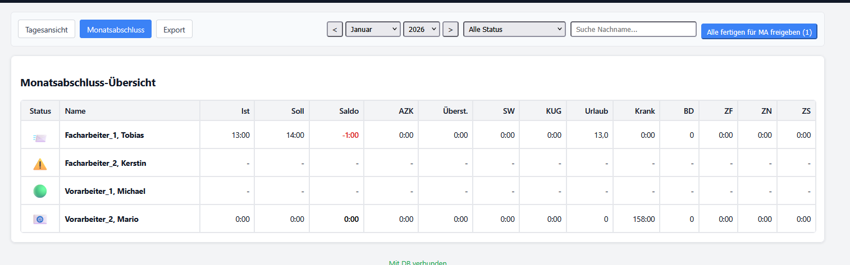Select the name Vorarbeiter_2, Mario
Viewport: 850px width, 265px height.
coord(102,219)
